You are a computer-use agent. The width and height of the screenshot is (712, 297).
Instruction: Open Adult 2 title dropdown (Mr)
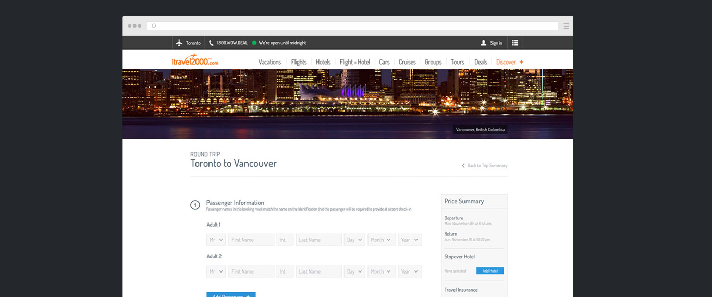tap(216, 271)
